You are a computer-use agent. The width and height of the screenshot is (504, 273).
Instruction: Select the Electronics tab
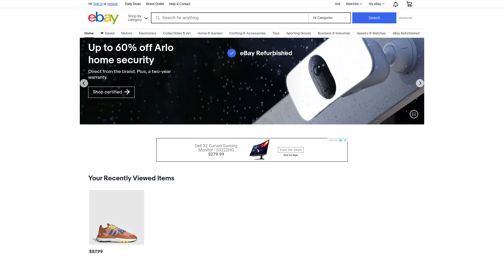coord(148,33)
